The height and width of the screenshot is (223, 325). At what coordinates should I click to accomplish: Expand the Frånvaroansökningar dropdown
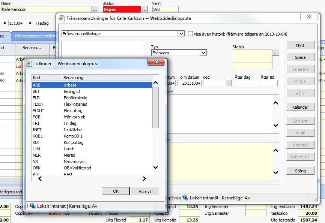click(x=181, y=33)
